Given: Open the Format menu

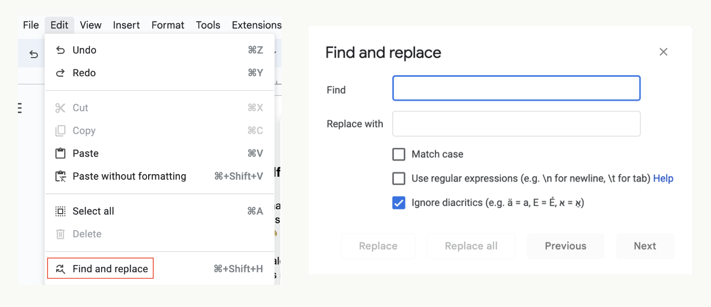Looking at the screenshot, I should [x=168, y=25].
